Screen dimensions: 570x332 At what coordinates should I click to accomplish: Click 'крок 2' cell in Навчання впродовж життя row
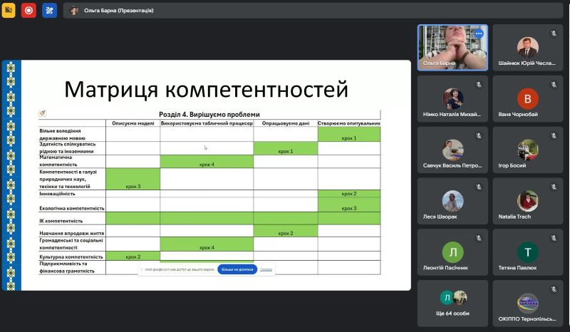coord(286,231)
